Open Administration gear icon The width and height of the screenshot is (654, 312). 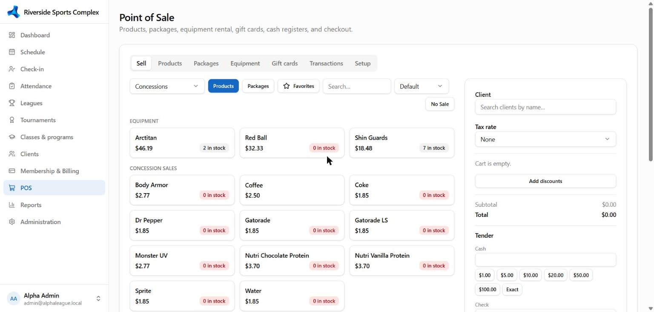click(x=12, y=222)
